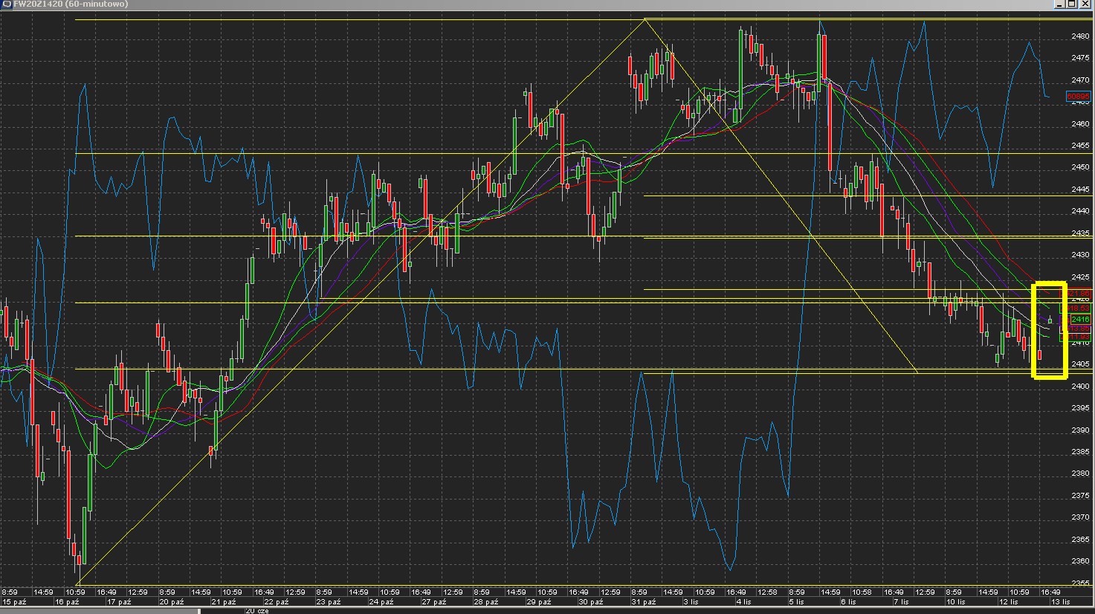This screenshot has height=614, width=1095.
Task: Click the '6 lis' date label
Action: [x=848, y=601]
